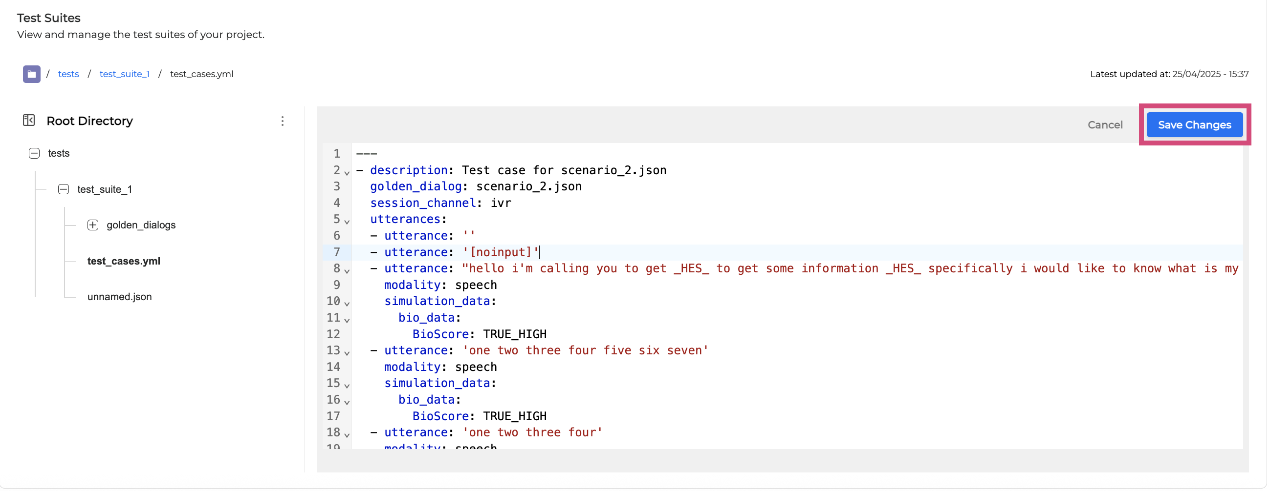
Task: Open the tests breadcrumb link
Action: pos(68,74)
